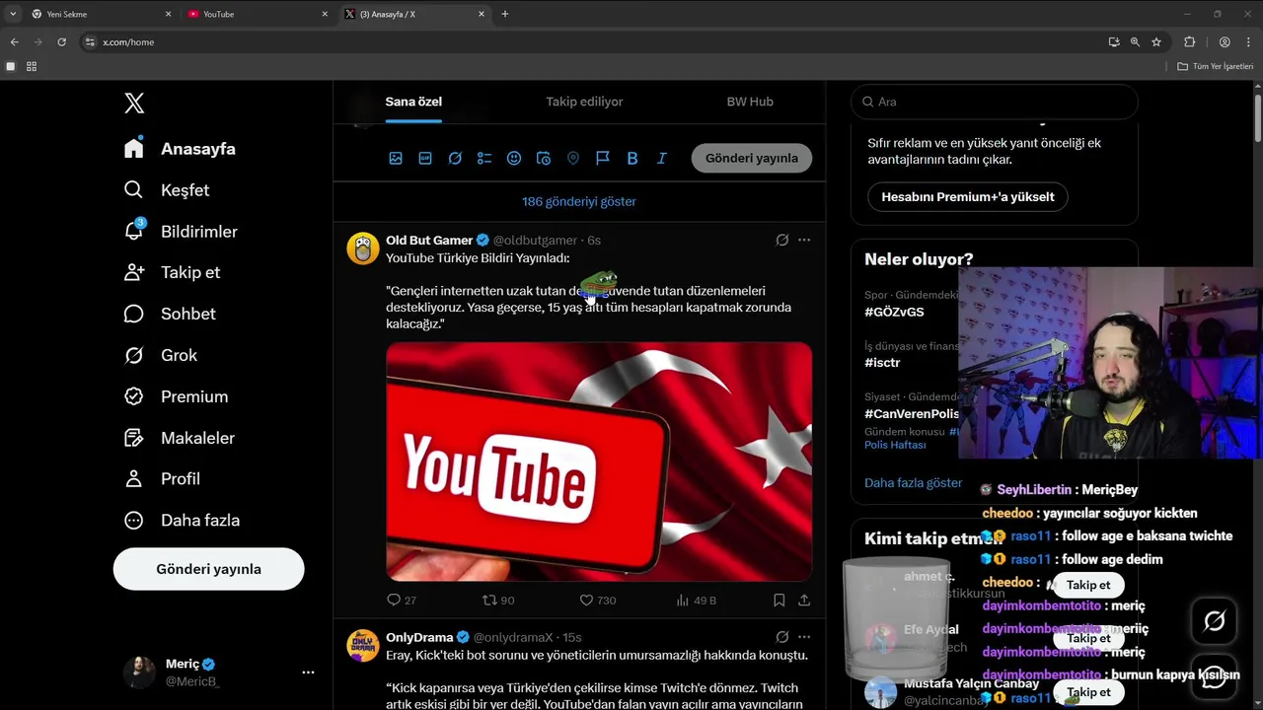The image size is (1263, 710).
Task: Repost Old But Gamer post
Action: click(498, 600)
